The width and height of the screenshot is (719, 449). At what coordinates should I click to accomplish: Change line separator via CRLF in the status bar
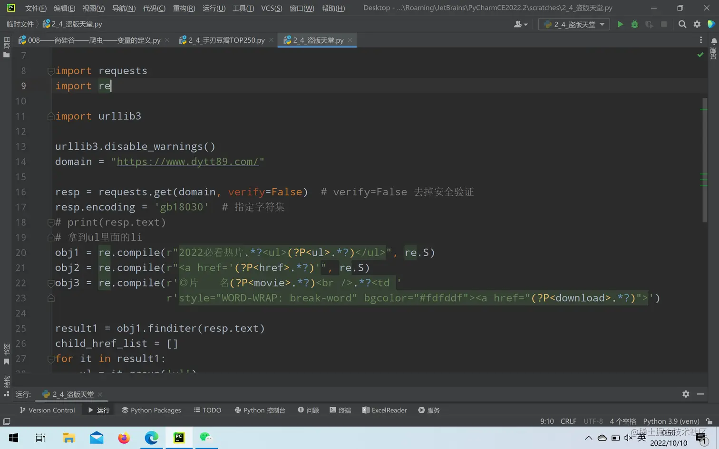[568, 421]
